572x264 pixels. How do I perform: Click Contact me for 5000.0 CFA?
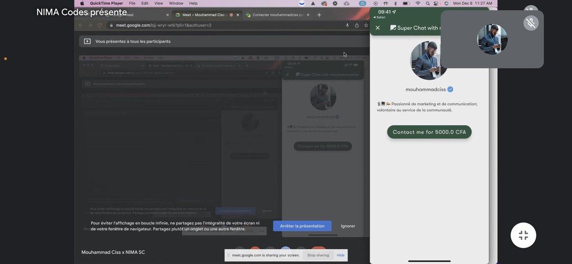click(429, 132)
